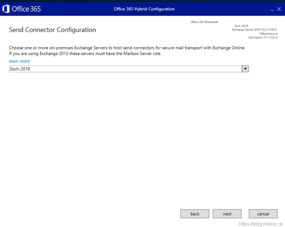Close the Hybrid Configuration wizard window

point(279,9)
